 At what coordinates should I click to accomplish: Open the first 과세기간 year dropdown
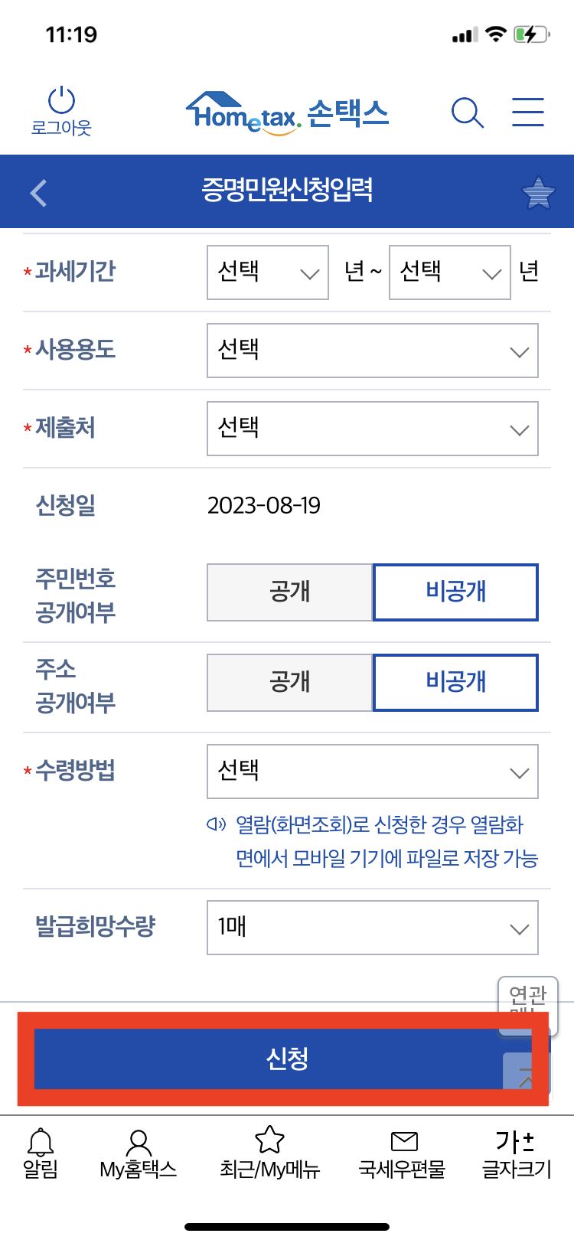[x=267, y=272]
